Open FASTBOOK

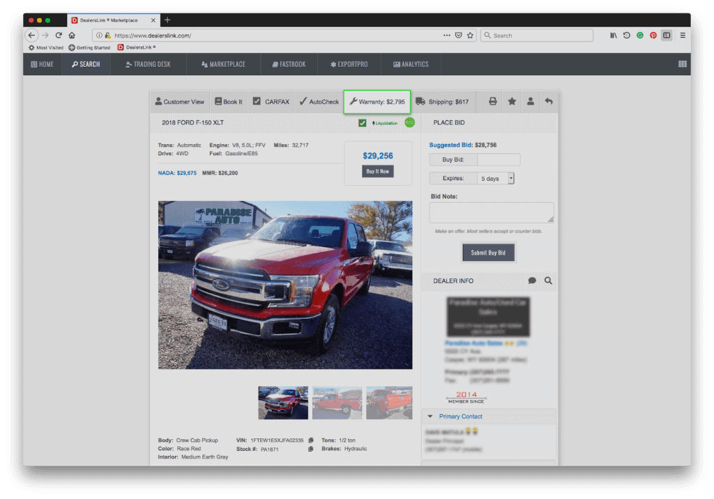coord(289,64)
